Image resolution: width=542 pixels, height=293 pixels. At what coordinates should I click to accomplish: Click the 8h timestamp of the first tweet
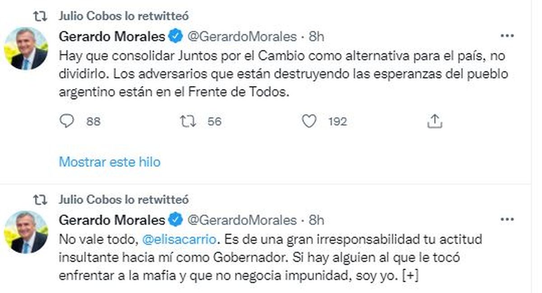316,37
